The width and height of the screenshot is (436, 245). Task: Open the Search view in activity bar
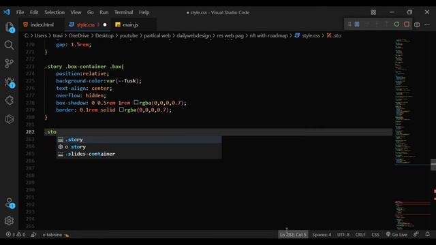pos(9,45)
